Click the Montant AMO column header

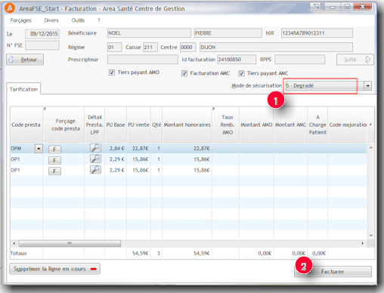(256, 125)
